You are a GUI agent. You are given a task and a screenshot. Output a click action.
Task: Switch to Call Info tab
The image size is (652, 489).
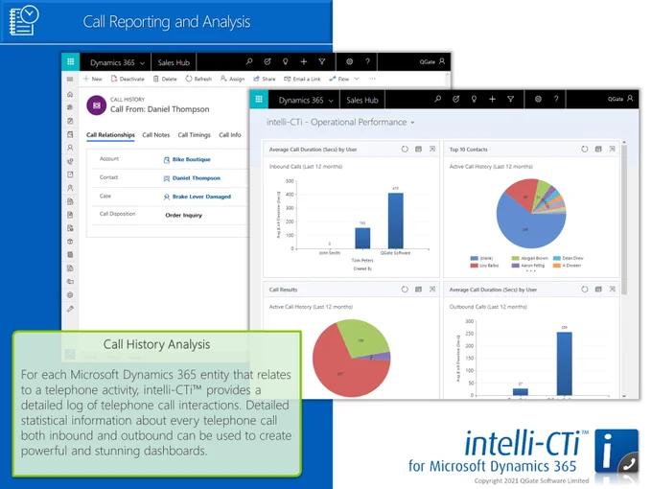[x=230, y=135]
